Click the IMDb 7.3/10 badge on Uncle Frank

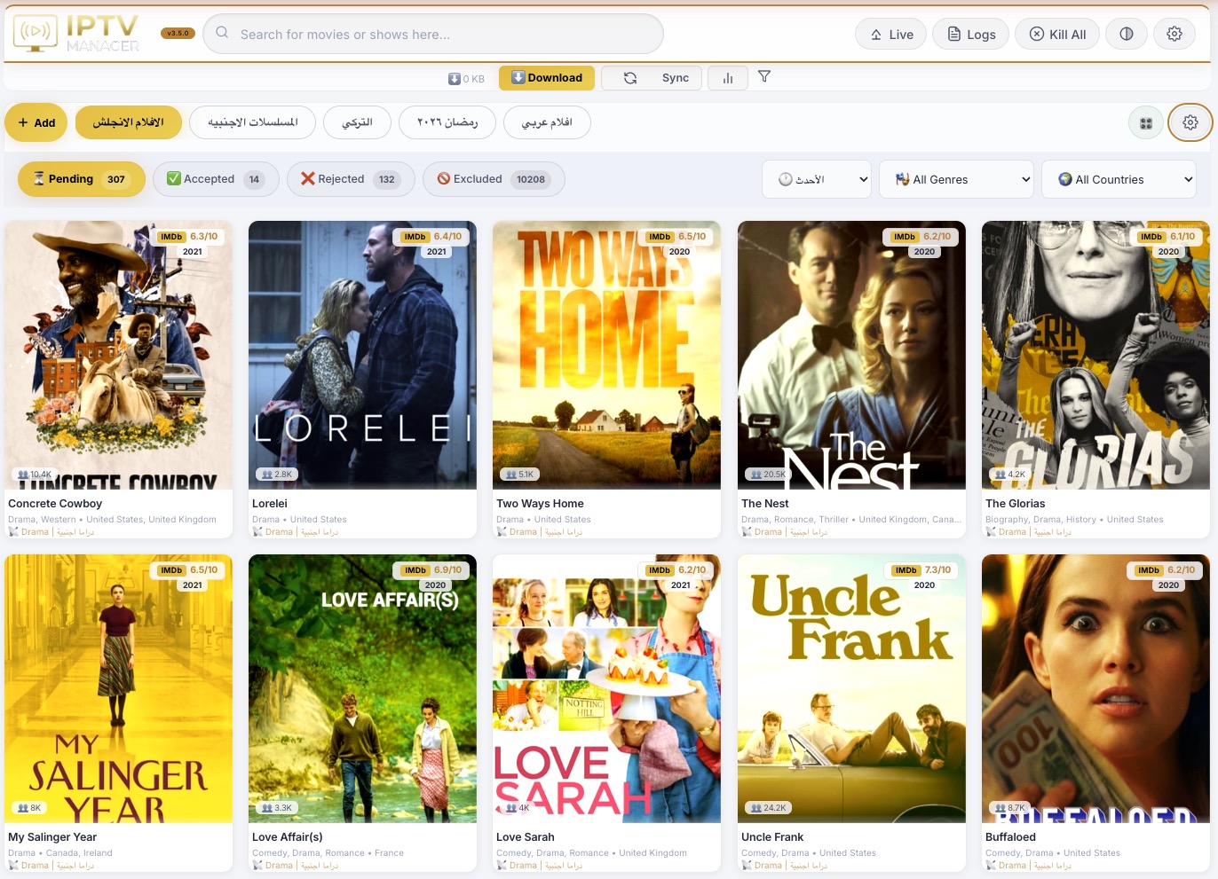[921, 570]
